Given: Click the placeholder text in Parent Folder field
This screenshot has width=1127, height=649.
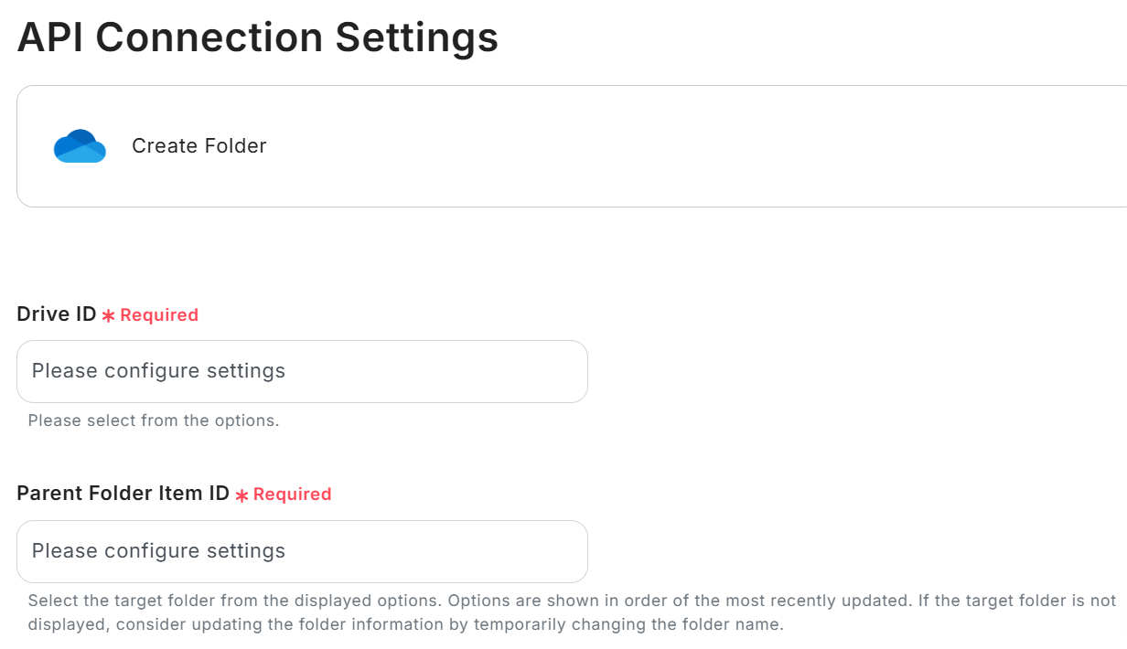Looking at the screenshot, I should [x=158, y=551].
